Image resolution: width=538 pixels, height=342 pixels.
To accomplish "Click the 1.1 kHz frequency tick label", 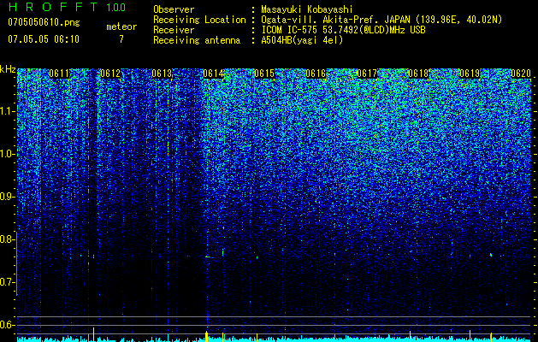I will (8, 111).
